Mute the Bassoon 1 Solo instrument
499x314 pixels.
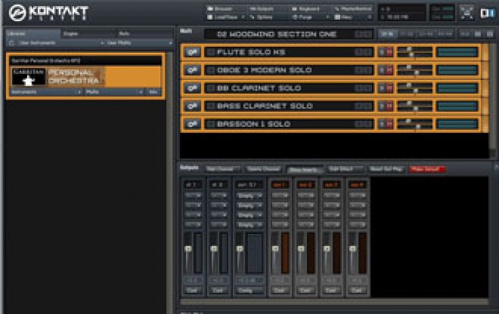[389, 124]
